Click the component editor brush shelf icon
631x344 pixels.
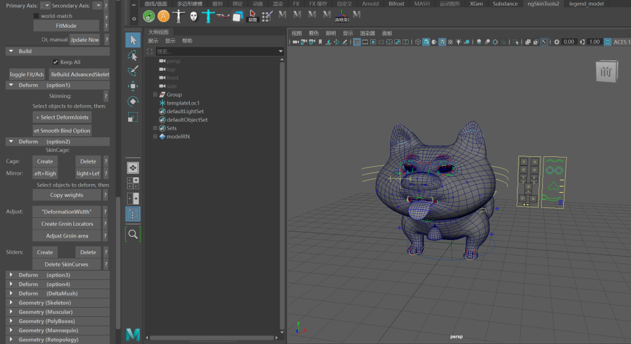267,17
